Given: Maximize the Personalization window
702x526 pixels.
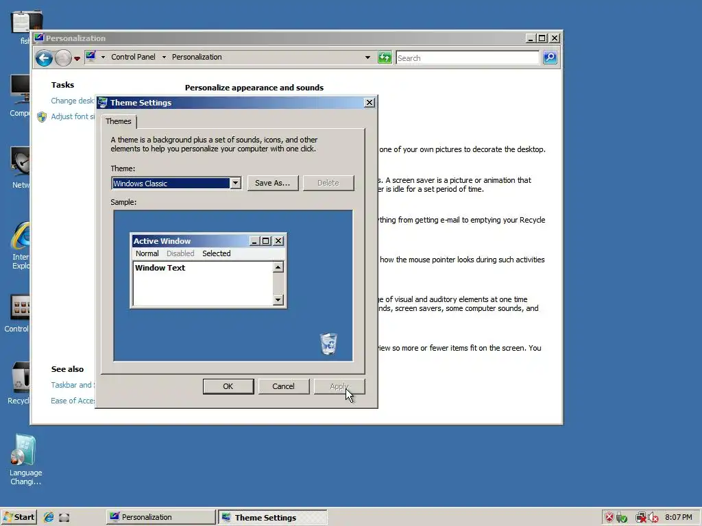Looking at the screenshot, I should click(x=542, y=38).
